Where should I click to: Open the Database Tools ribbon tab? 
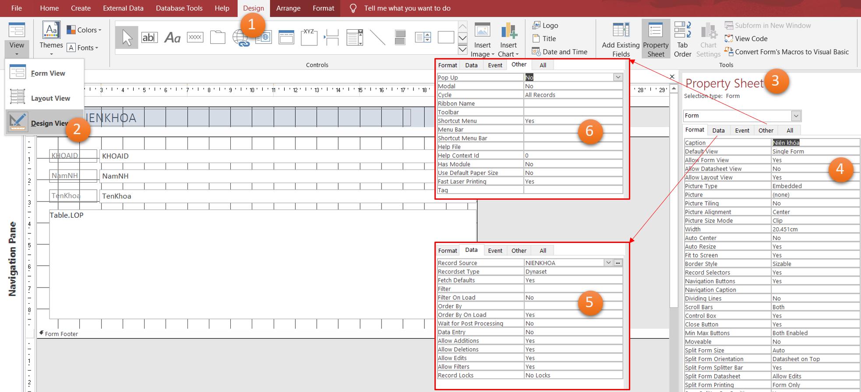(x=179, y=8)
